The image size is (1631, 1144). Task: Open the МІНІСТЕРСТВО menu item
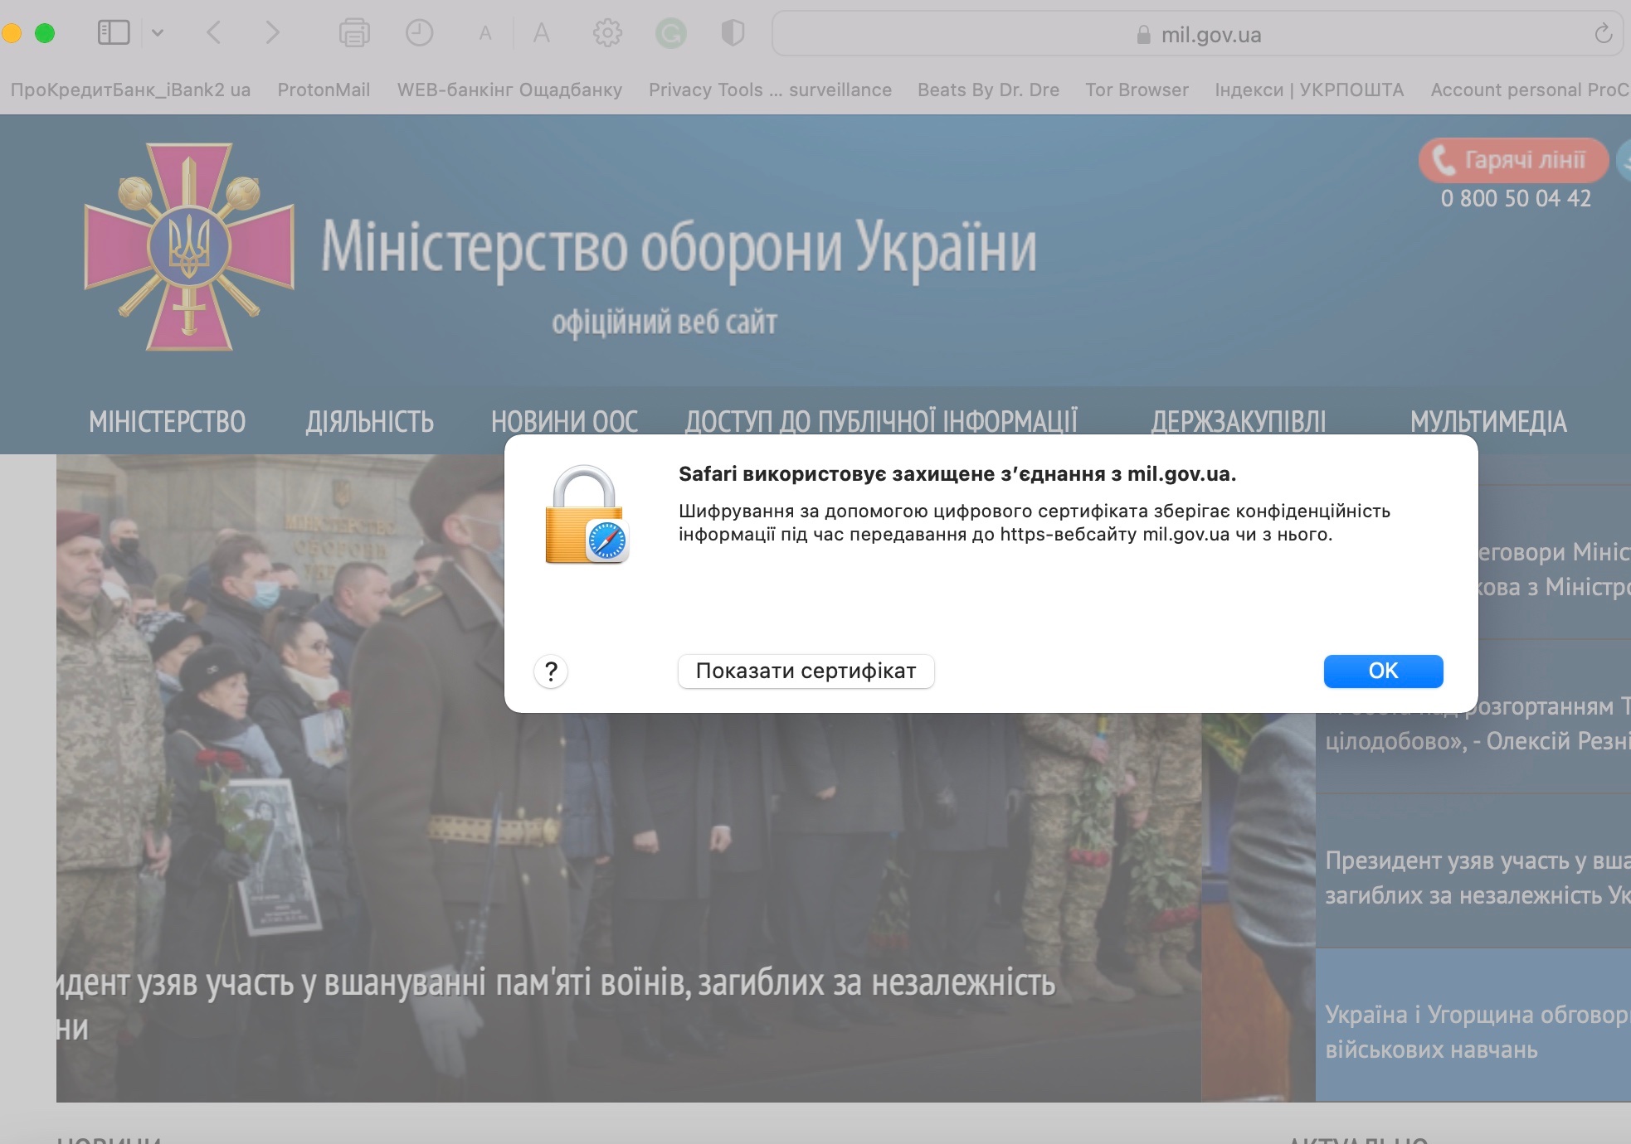click(167, 422)
